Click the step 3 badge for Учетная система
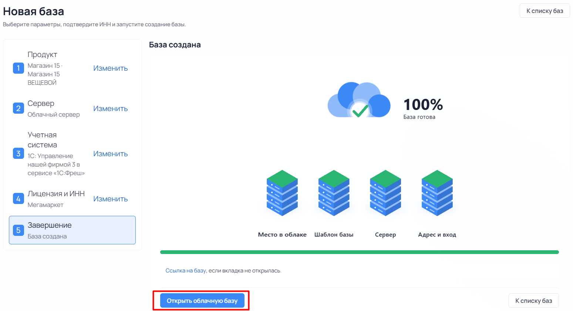This screenshot has height=311, width=573. [18, 153]
